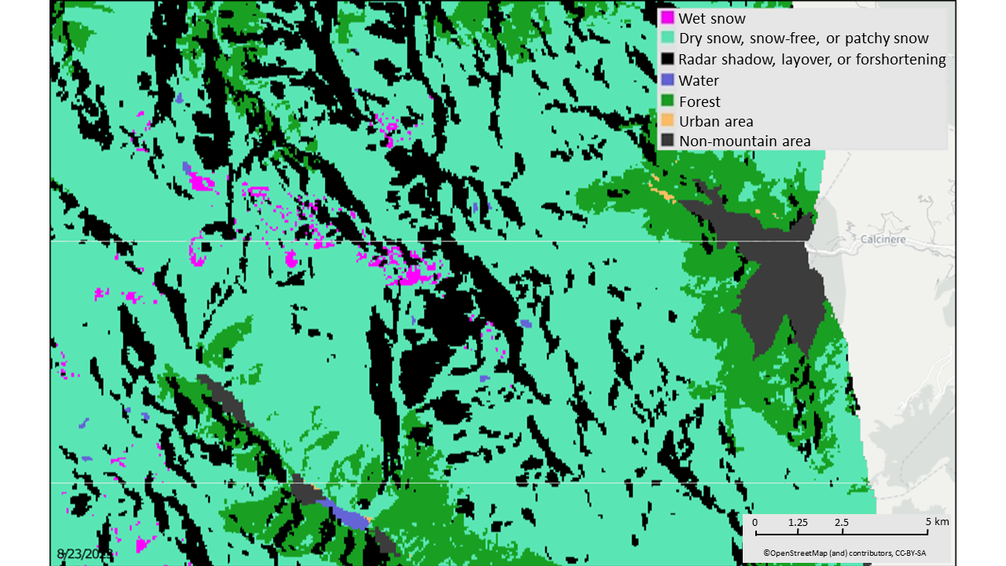The height and width of the screenshot is (566, 1006).
Task: Click the Calcinere place name on the map
Action: coord(882,240)
